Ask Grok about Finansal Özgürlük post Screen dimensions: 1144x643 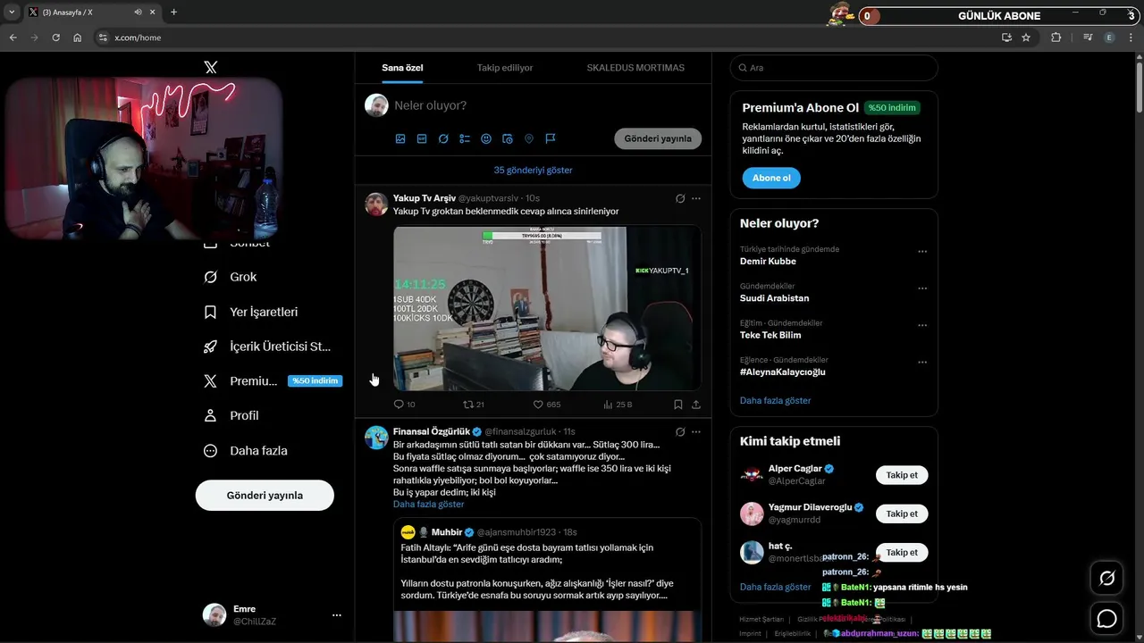pyautogui.click(x=680, y=431)
